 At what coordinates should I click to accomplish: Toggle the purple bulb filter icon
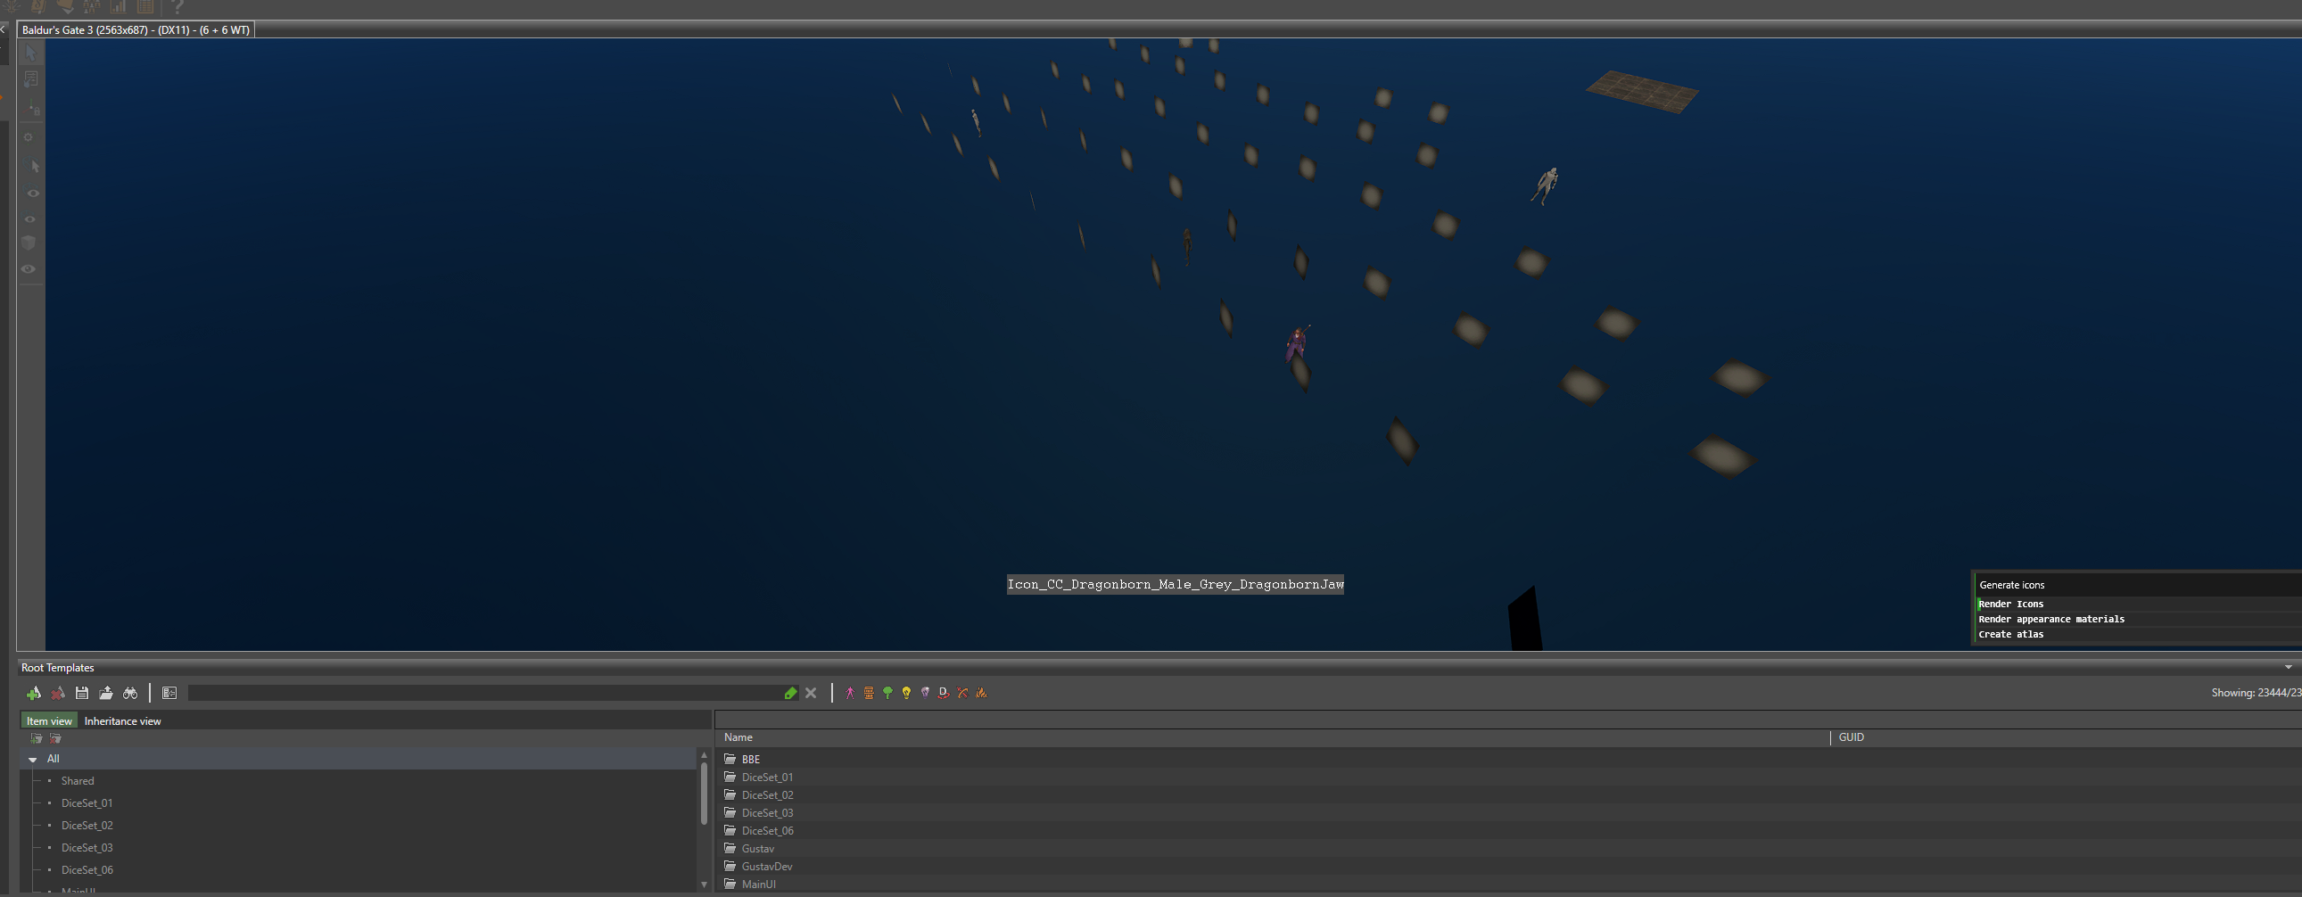point(925,694)
